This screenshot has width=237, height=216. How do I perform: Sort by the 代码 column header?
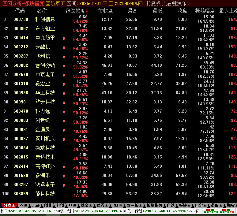click(20, 11)
